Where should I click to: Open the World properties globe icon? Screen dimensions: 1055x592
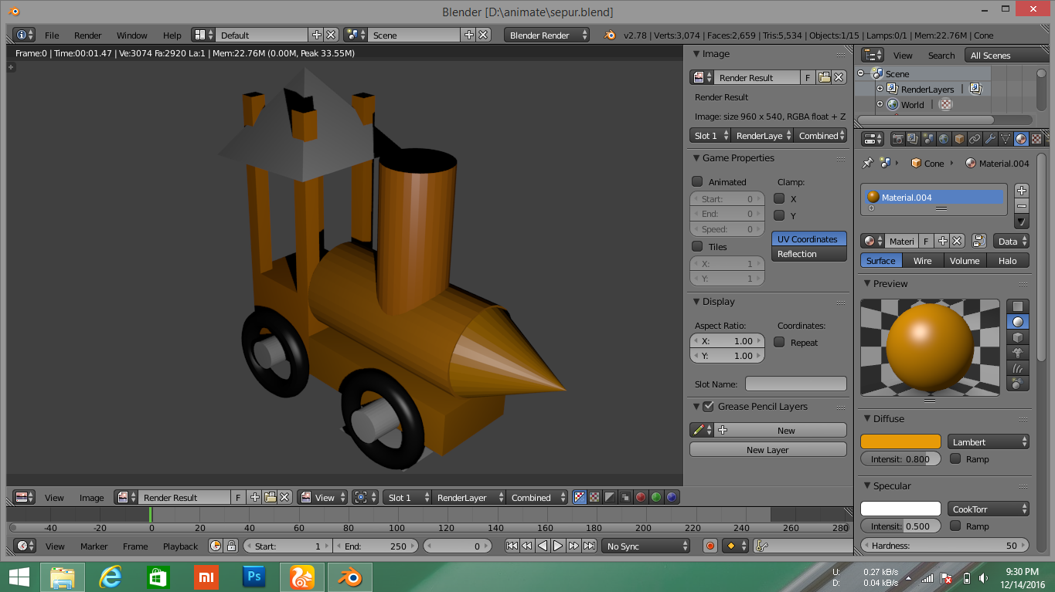pos(944,139)
